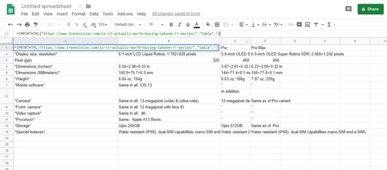Image resolution: width=387 pixels, height=170 pixels.
Task: Rename the Untitled spreadsheet title
Action: (x=46, y=6)
